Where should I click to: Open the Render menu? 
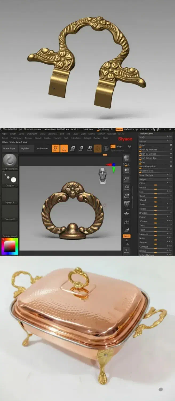[x=29, y=138]
